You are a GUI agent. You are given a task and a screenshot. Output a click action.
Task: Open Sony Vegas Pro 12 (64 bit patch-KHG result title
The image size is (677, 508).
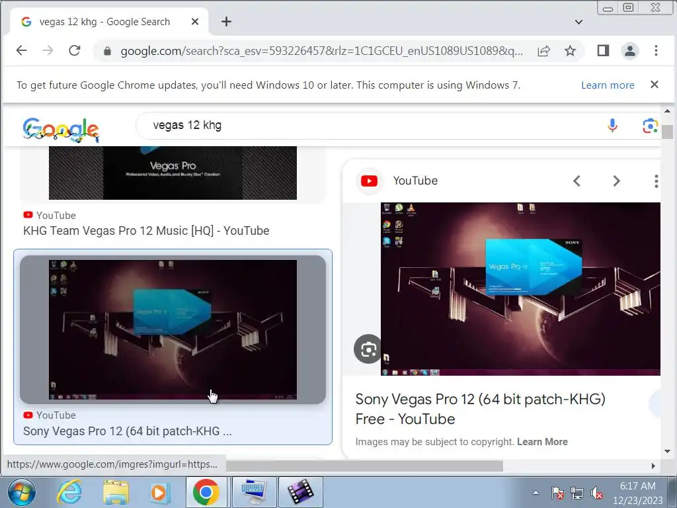click(128, 431)
